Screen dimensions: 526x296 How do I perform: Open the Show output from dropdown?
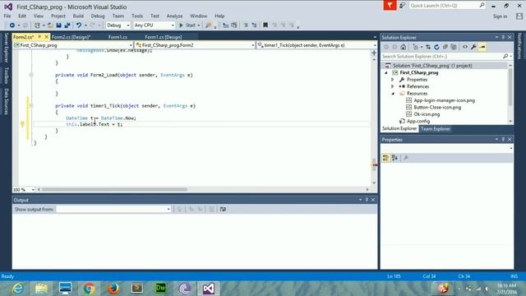[x=113, y=209]
